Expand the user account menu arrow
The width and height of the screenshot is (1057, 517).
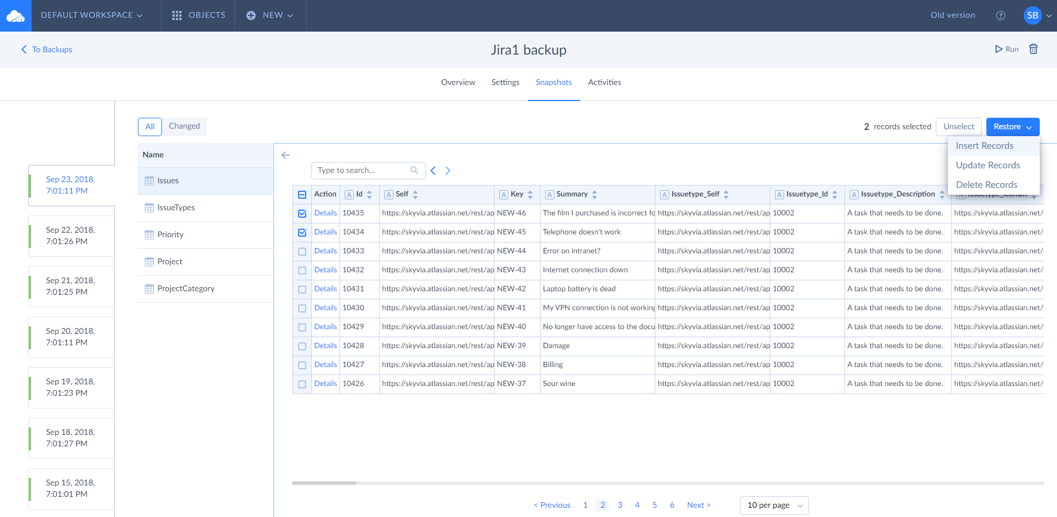[1049, 16]
